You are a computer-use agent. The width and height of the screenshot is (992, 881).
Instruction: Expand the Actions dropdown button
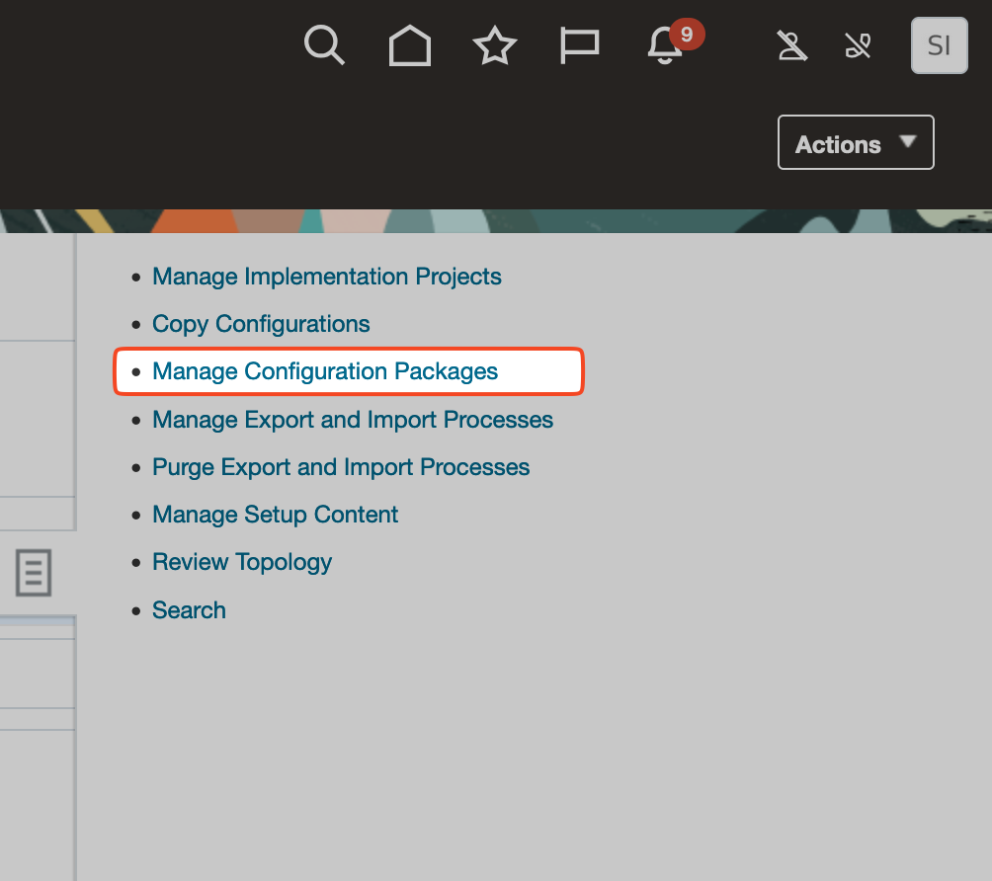(x=856, y=143)
